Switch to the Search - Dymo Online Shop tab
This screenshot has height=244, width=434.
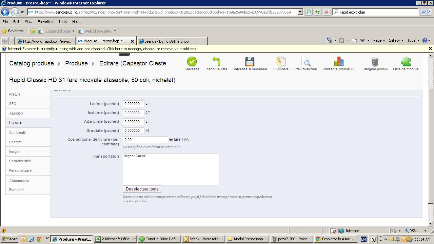pyautogui.click(x=166, y=41)
